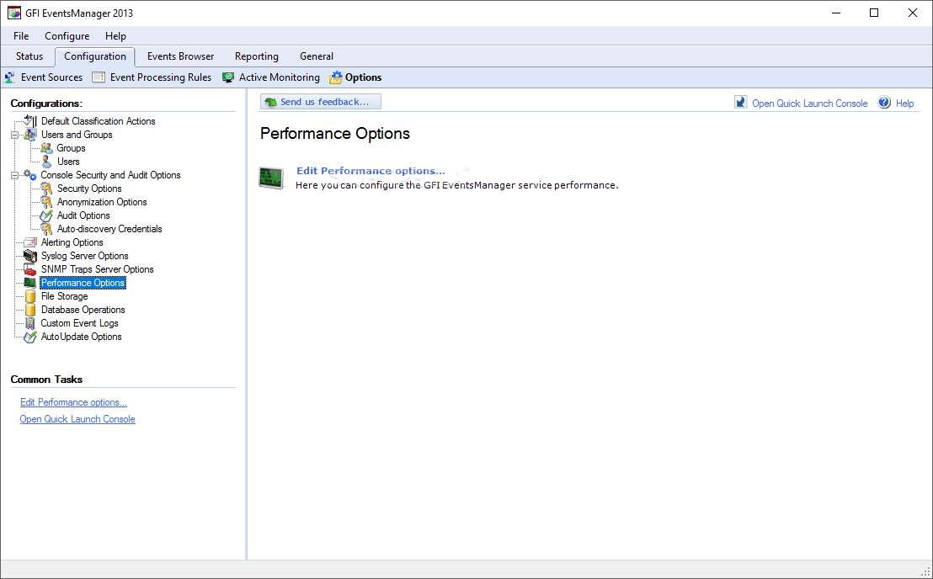Click the large performance monitor icon in main pane

pos(271,178)
